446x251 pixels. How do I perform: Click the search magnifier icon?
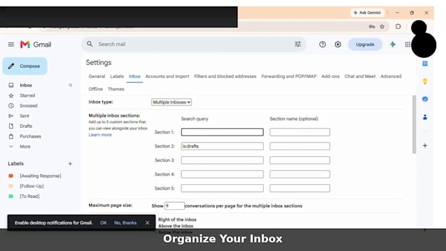(x=90, y=44)
